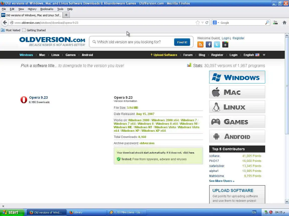Screen dimensions: 289x216
Task: Open the Google Plus icon
Action: 225,44
